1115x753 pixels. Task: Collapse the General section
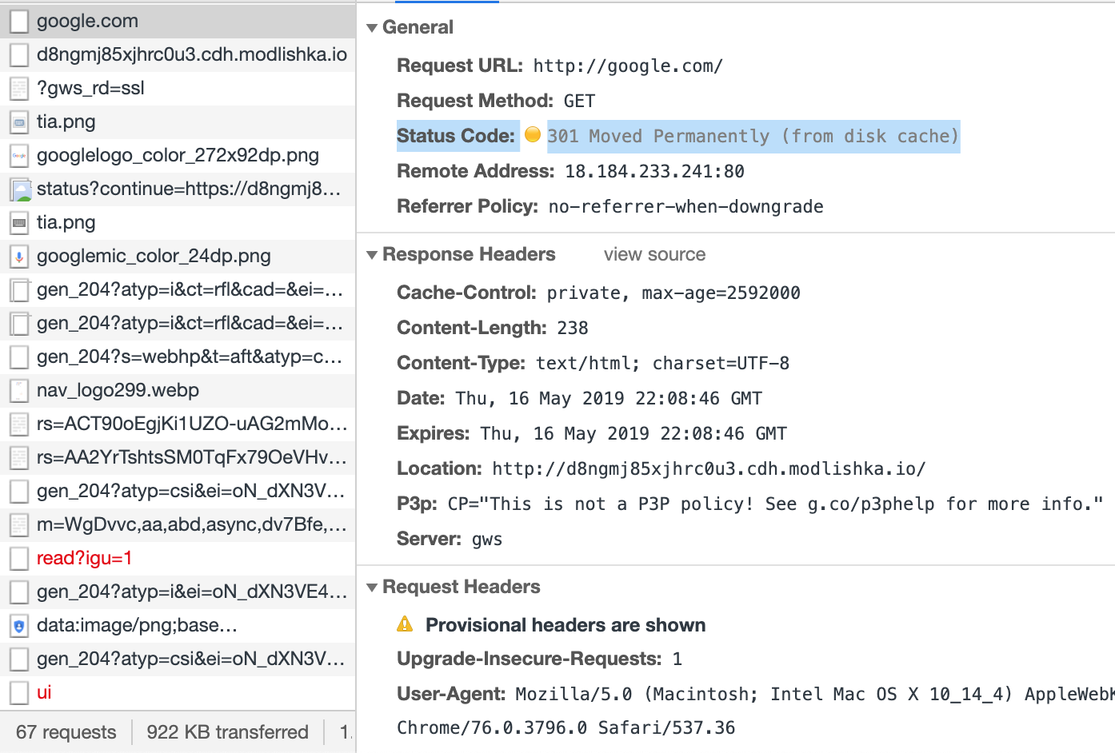pos(372,27)
